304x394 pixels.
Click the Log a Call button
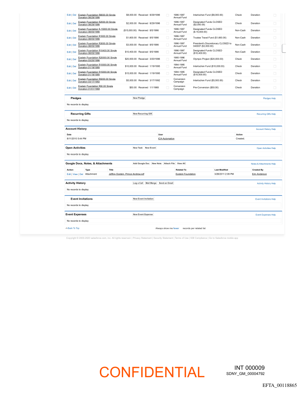click(138, 183)
